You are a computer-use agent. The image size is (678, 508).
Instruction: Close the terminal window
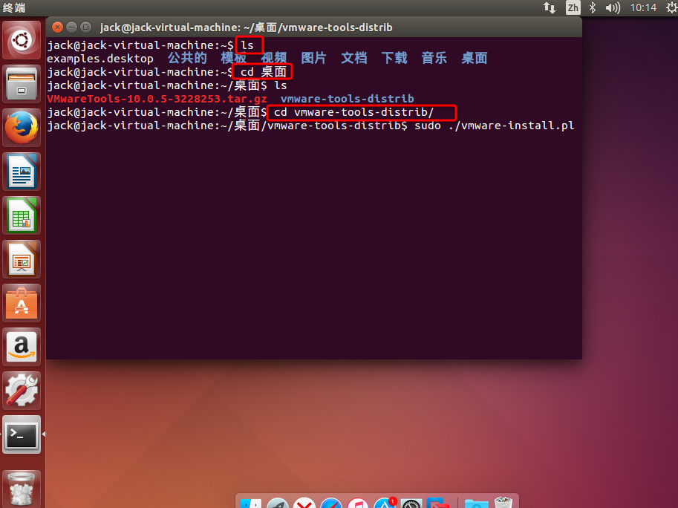point(57,27)
